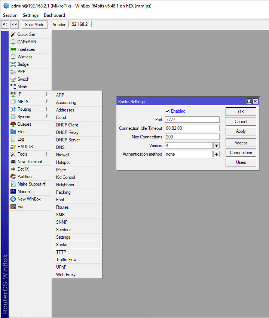Select Addresses in IP submenu
This screenshot has height=318, width=269.
click(77, 110)
